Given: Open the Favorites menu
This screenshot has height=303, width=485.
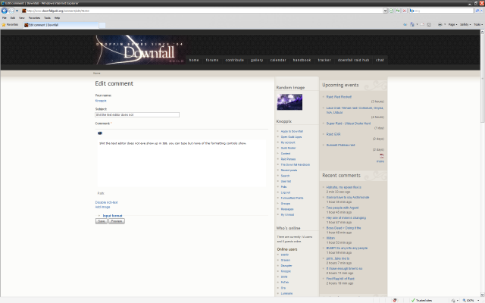Looking at the screenshot, I should point(34,18).
